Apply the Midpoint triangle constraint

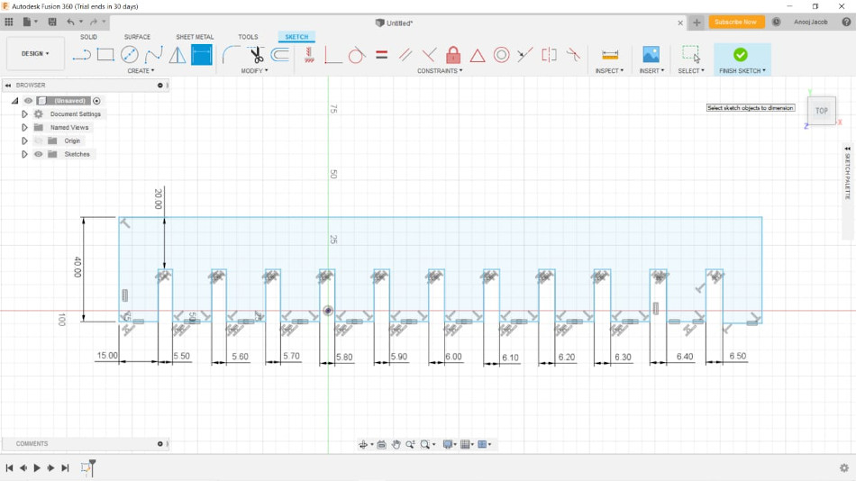(x=478, y=55)
